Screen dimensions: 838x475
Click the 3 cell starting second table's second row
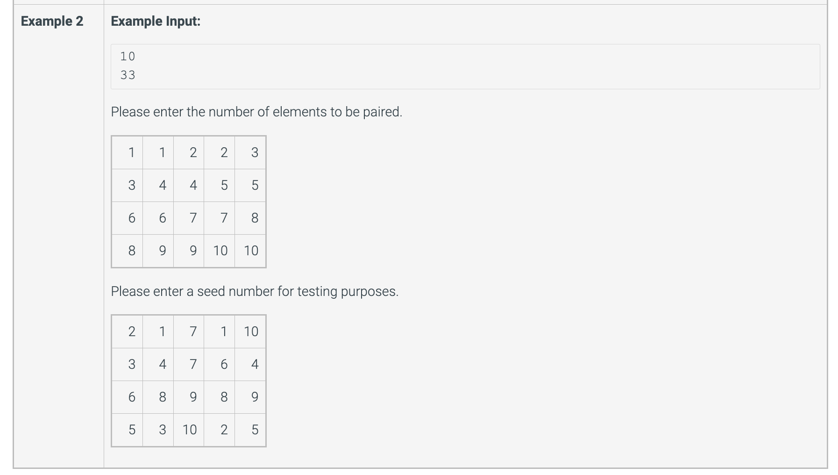point(128,365)
